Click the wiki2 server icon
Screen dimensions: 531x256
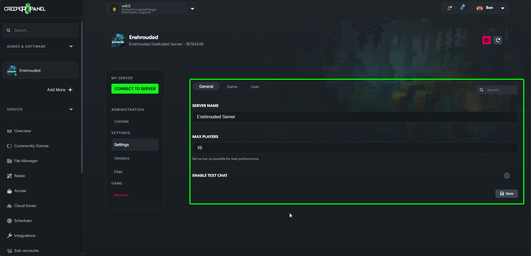click(114, 9)
